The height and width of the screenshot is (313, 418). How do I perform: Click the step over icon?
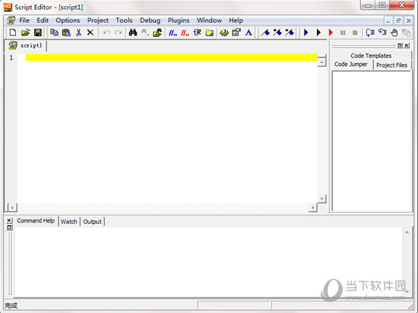(x=382, y=33)
